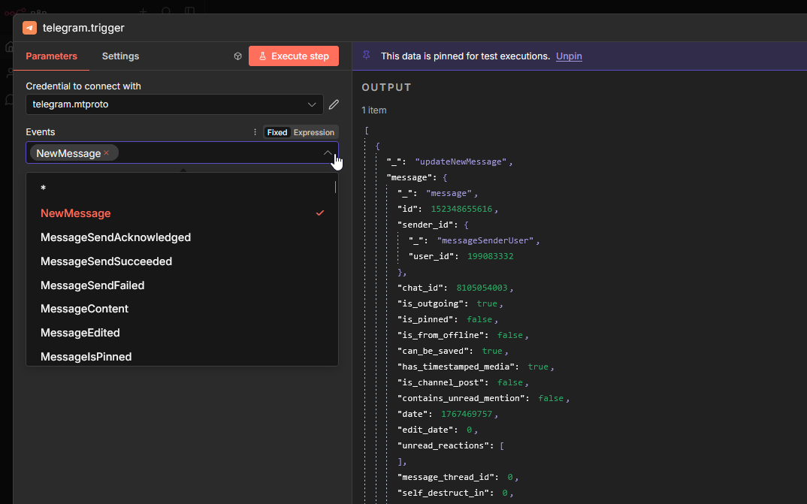Click the pencil icon to edit credential

(x=334, y=104)
